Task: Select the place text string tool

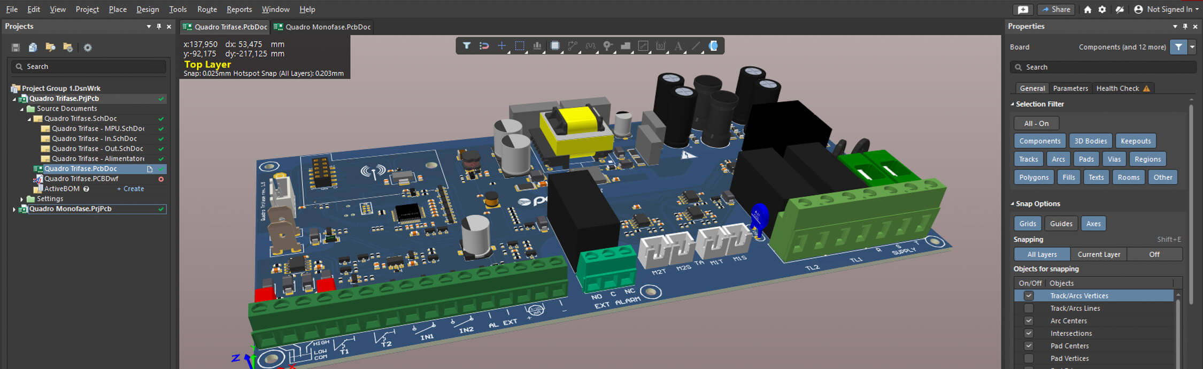Action: click(x=678, y=46)
